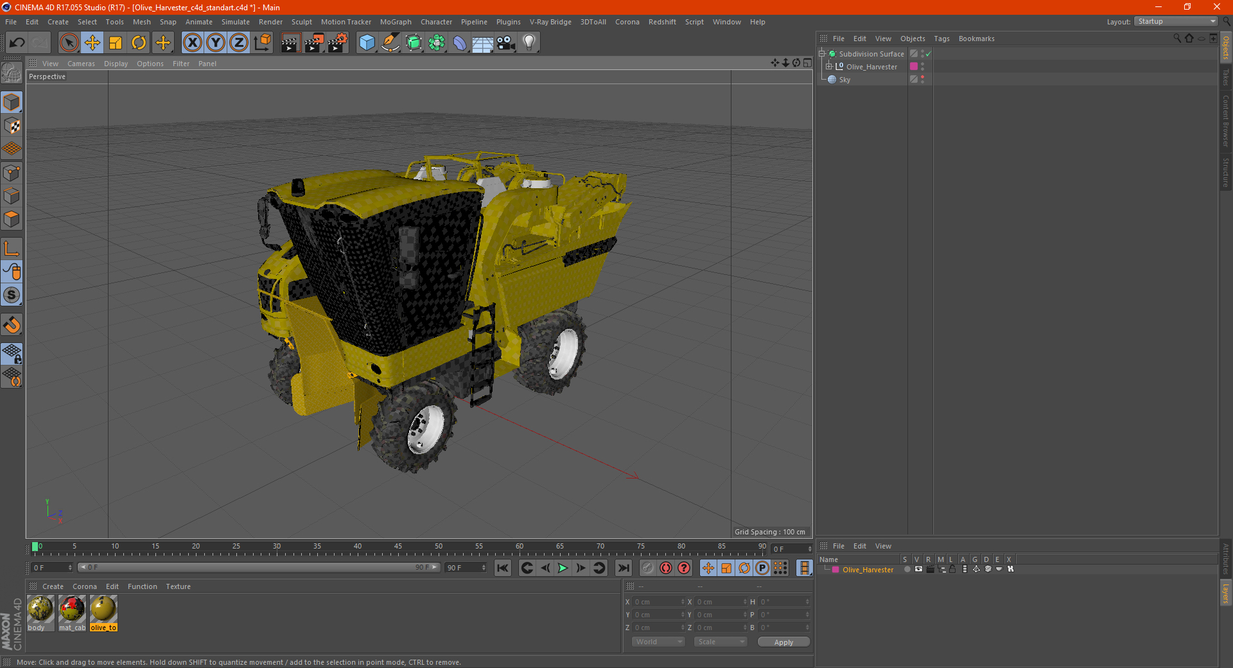
Task: Toggle Olive_Harvester layer solo
Action: [x=906, y=569]
